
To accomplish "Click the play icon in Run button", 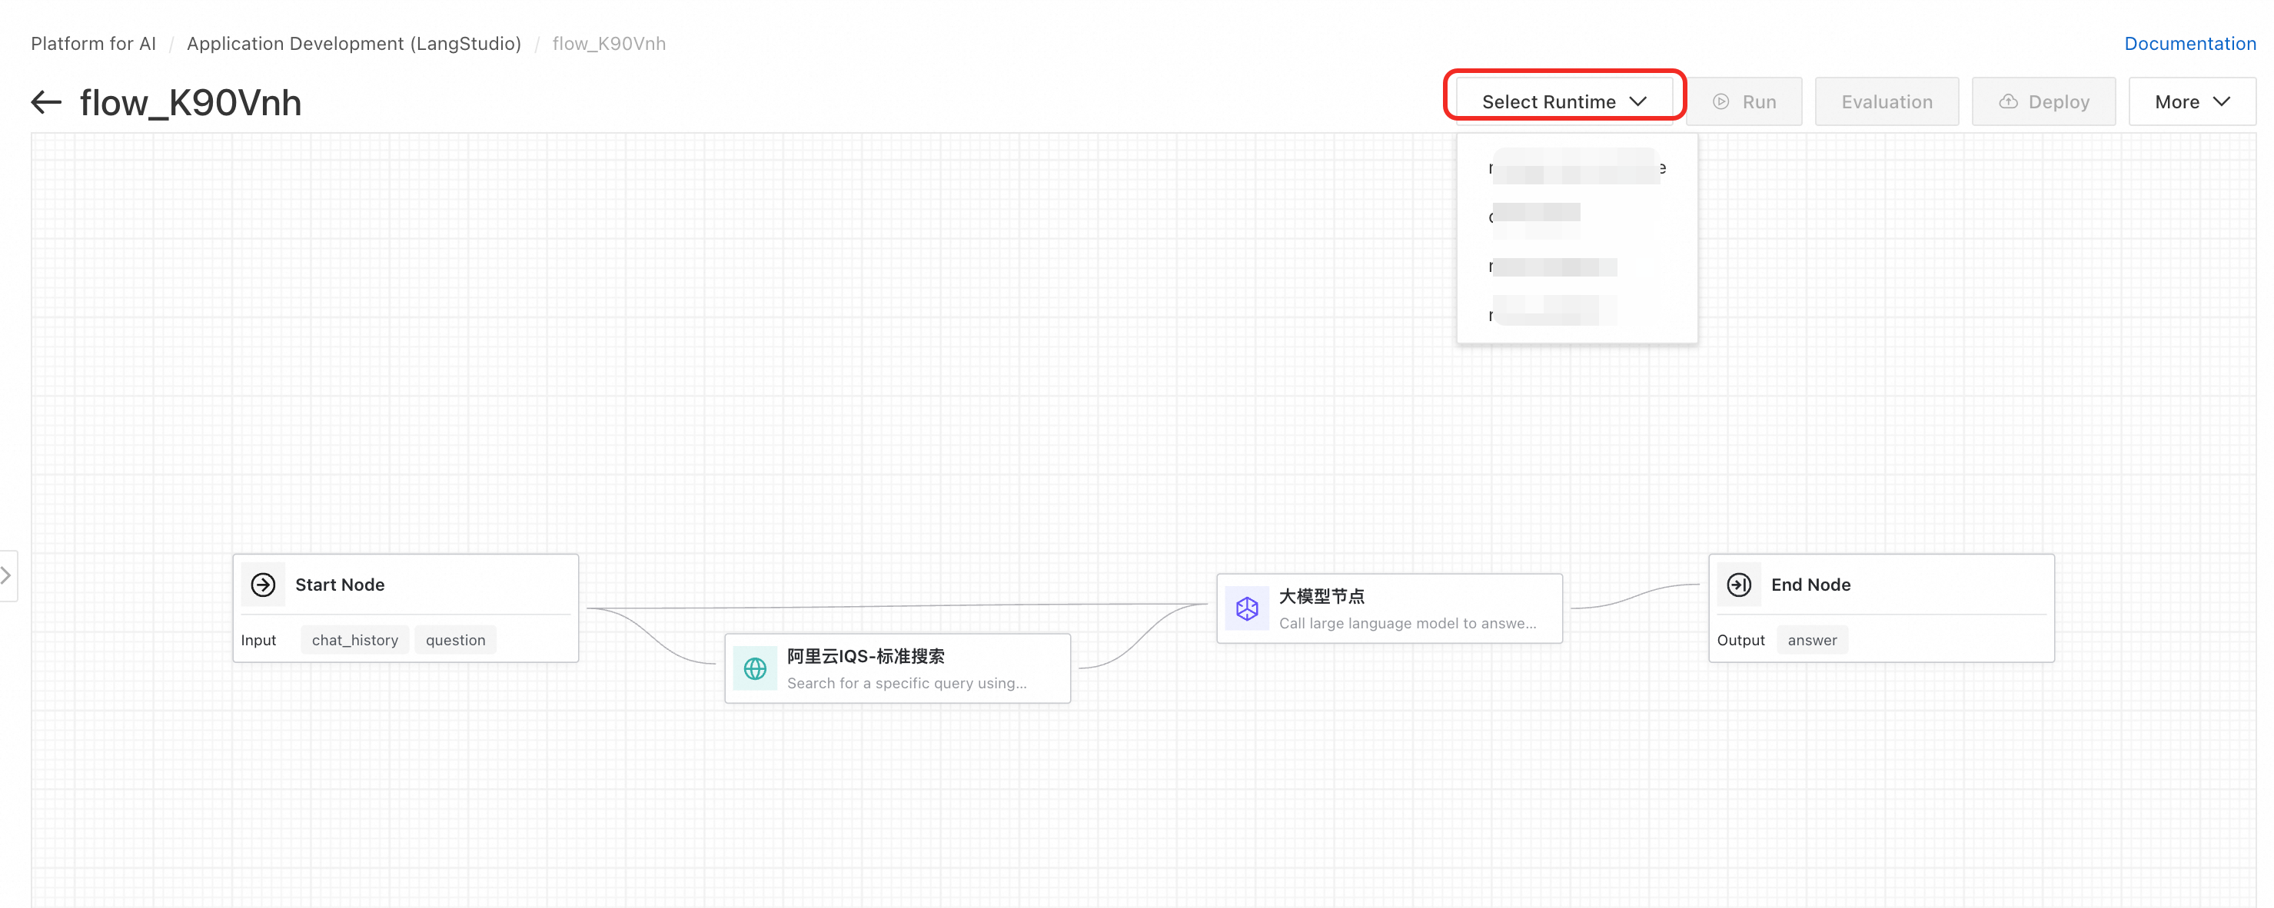I will (x=1720, y=101).
